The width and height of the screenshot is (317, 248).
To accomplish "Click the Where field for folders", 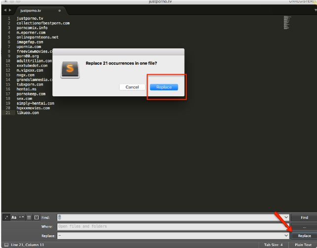I will click(173, 227).
